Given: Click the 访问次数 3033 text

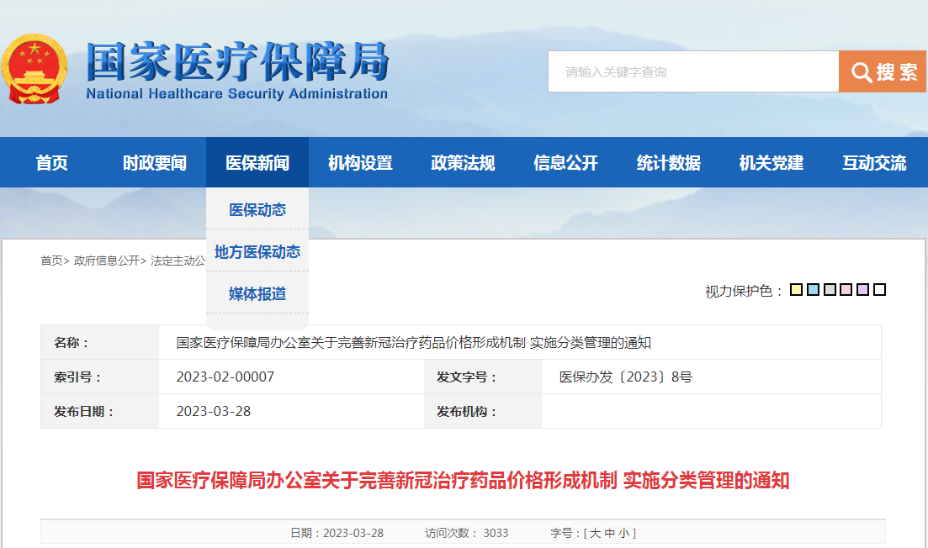Looking at the screenshot, I should click(x=466, y=533).
